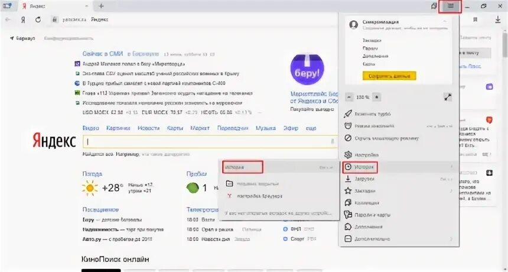Open the Маркет link above search
508x272 pixels.
coord(200,128)
